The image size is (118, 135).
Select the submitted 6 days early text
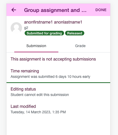pos(50,77)
